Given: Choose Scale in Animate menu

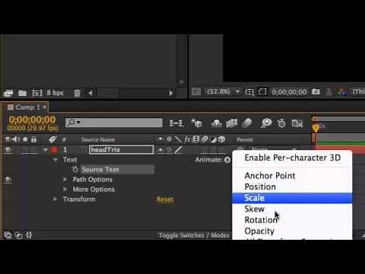Looking at the screenshot, I should [x=292, y=198].
